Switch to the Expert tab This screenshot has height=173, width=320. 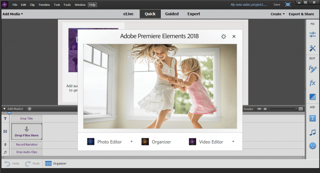pyautogui.click(x=194, y=14)
